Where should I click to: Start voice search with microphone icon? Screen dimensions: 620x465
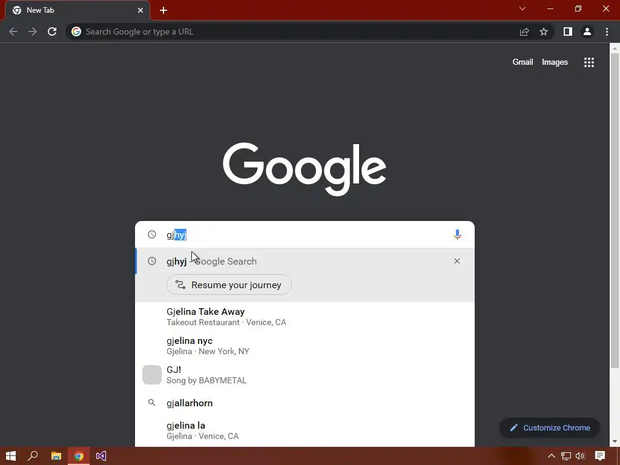coord(457,234)
